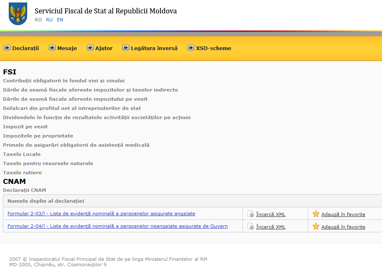Open the Declarații menu
This screenshot has height=275, width=382.
click(x=25, y=48)
